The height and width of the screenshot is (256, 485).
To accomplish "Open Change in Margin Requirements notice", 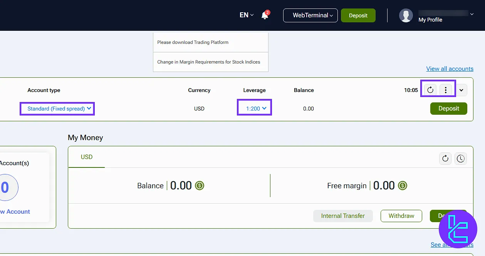I will pyautogui.click(x=208, y=62).
